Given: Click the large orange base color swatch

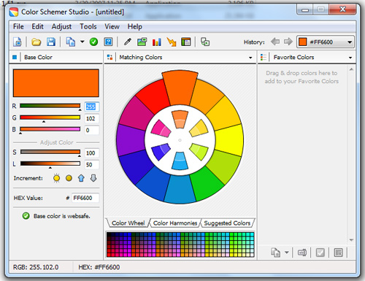Looking at the screenshot, I should pos(56,83).
